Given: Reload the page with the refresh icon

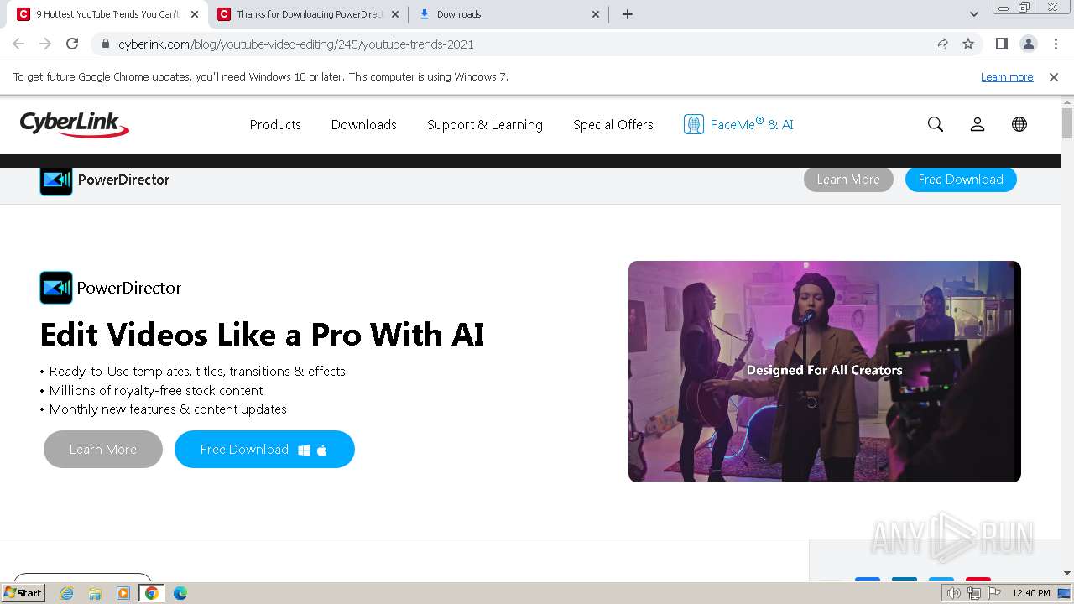Looking at the screenshot, I should click(x=72, y=44).
